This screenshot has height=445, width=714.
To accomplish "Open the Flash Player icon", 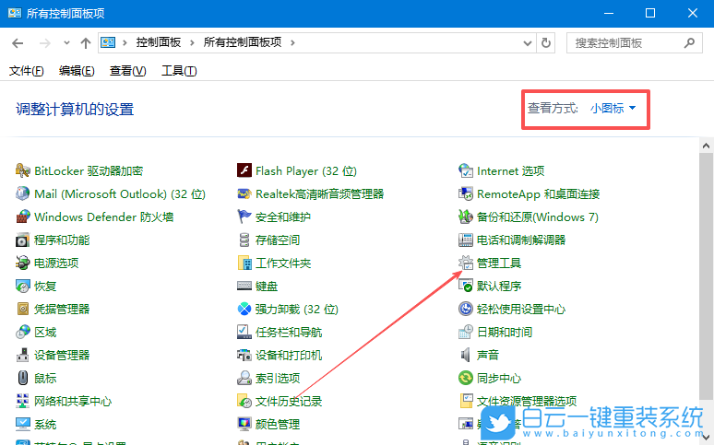I will click(x=244, y=170).
